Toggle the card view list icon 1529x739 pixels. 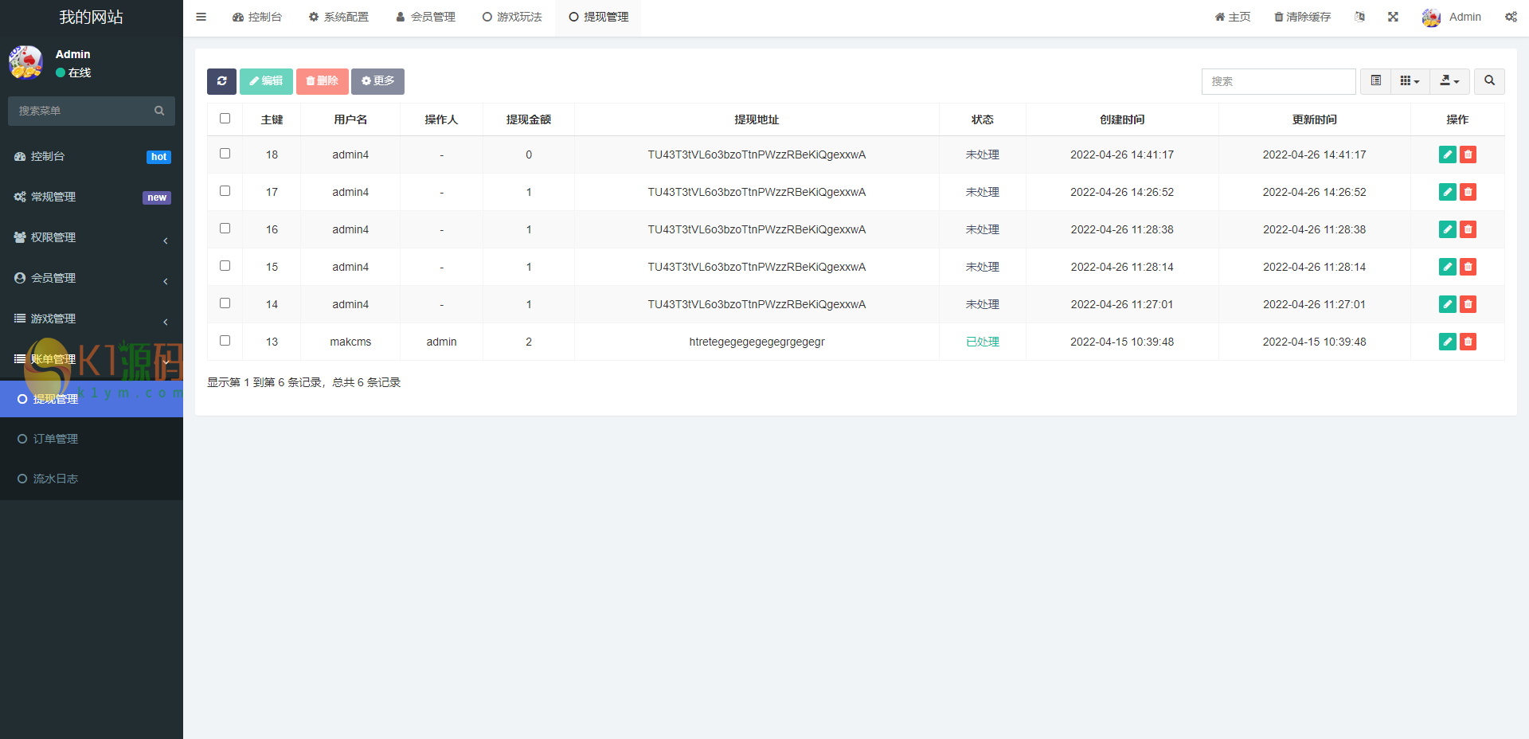pyautogui.click(x=1375, y=81)
